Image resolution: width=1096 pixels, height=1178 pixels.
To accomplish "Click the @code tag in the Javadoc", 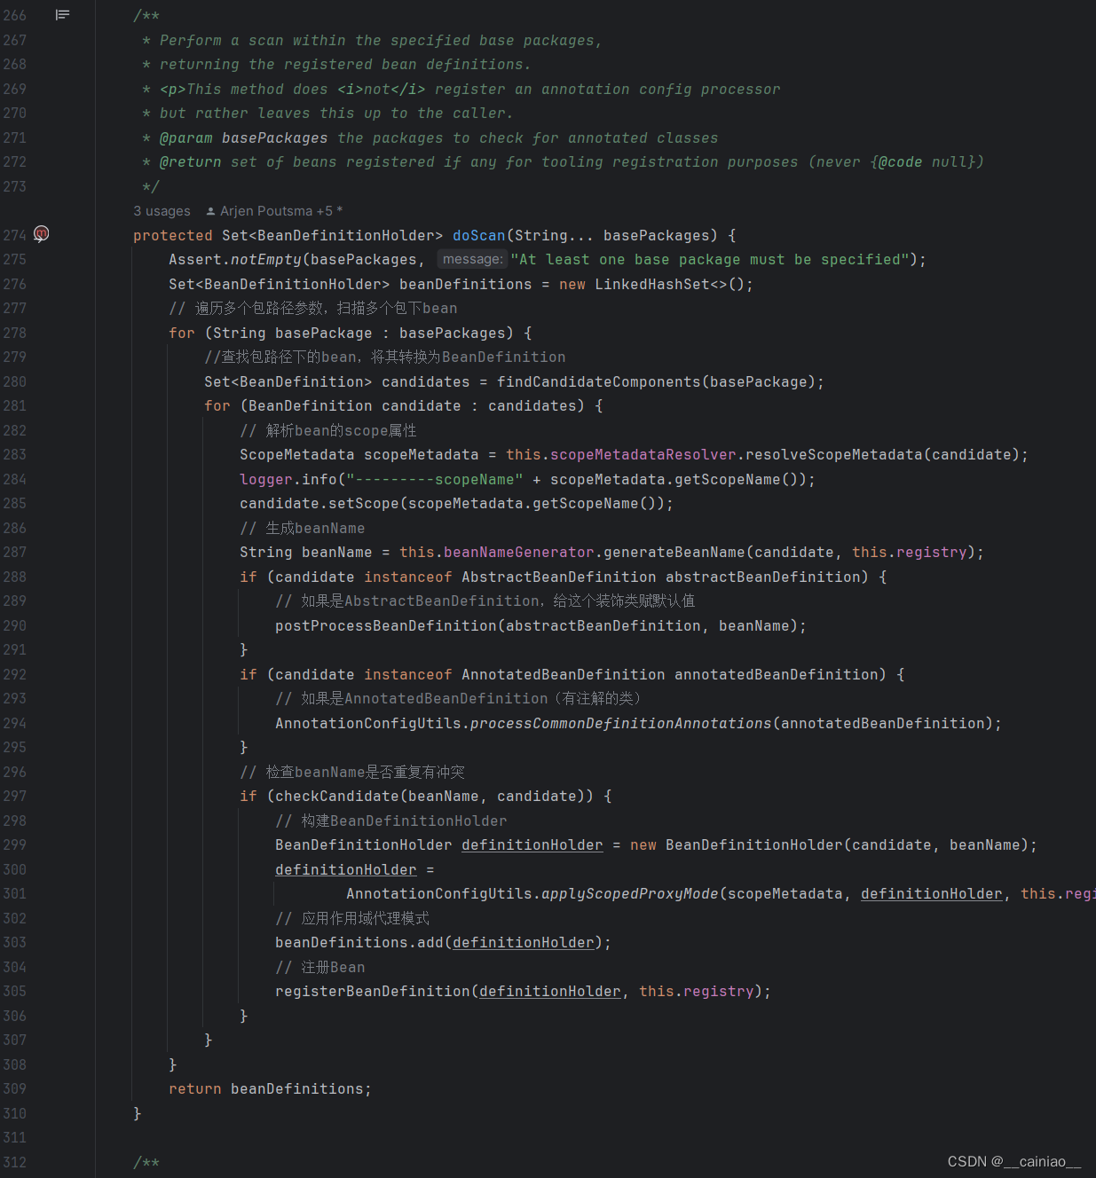I will click(901, 161).
